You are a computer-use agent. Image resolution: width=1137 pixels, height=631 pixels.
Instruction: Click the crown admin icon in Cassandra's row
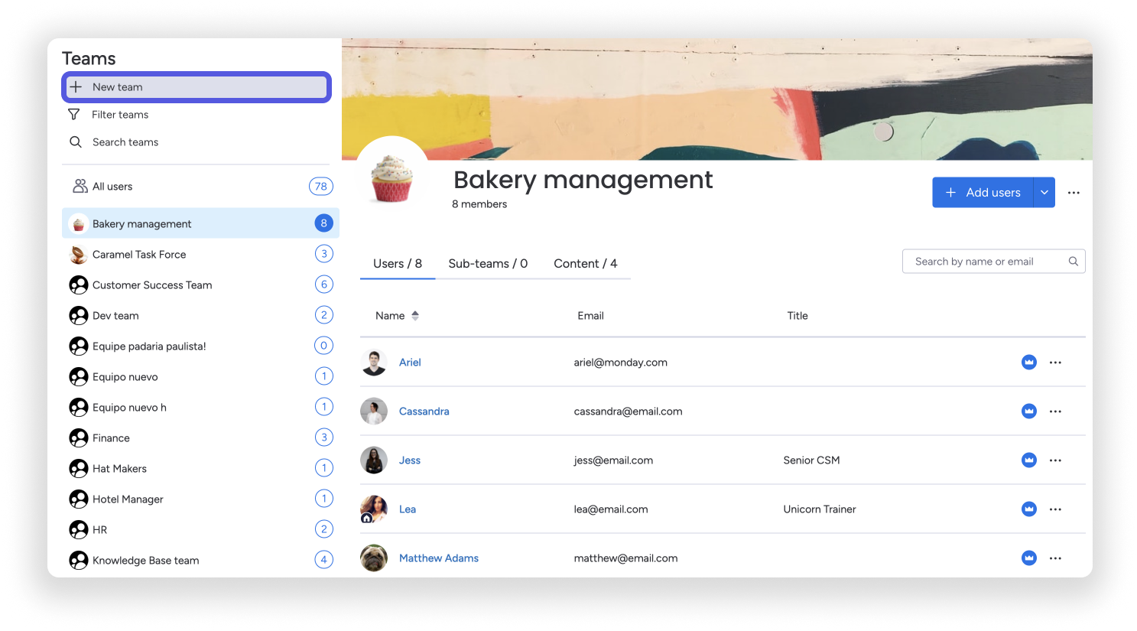tap(1029, 411)
